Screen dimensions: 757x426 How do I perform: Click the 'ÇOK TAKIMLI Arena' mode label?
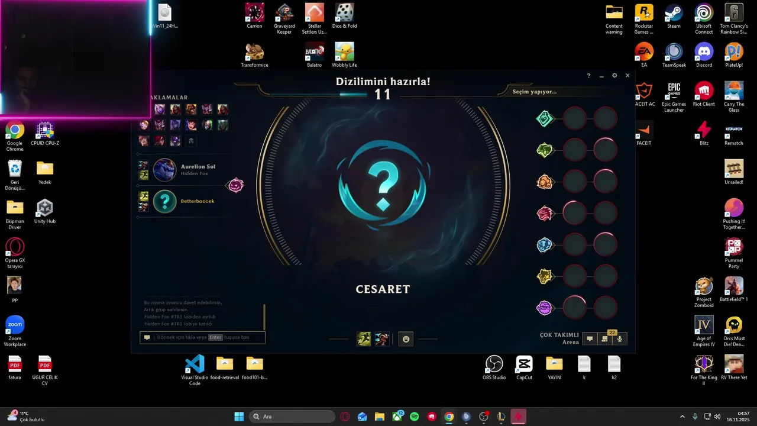pyautogui.click(x=559, y=338)
